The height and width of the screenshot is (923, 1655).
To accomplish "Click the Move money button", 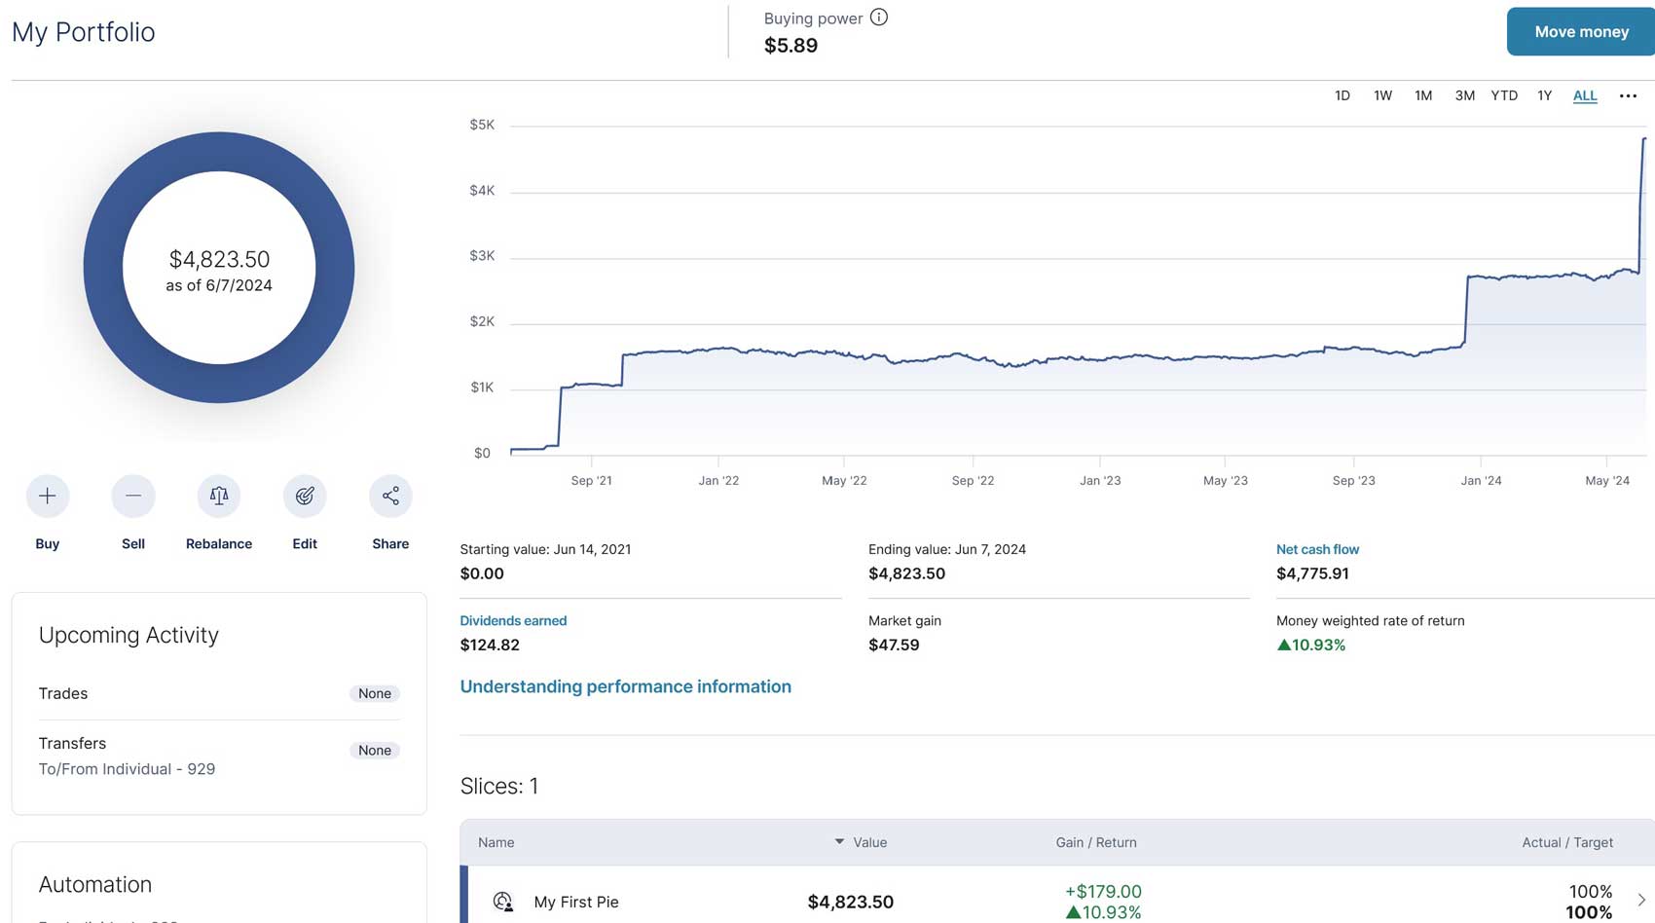I will (1581, 31).
